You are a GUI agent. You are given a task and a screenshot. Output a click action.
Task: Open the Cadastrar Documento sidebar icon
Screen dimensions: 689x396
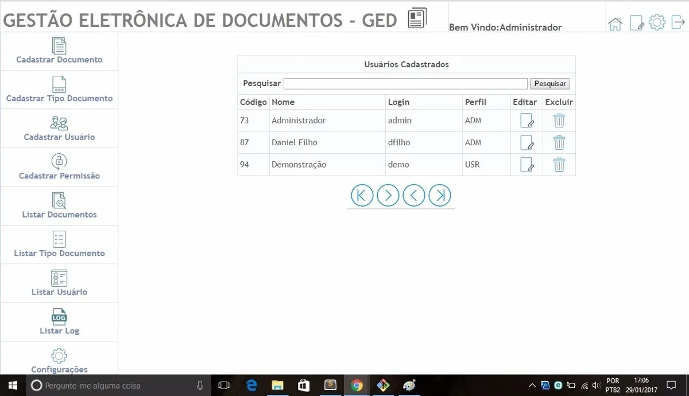[59, 46]
